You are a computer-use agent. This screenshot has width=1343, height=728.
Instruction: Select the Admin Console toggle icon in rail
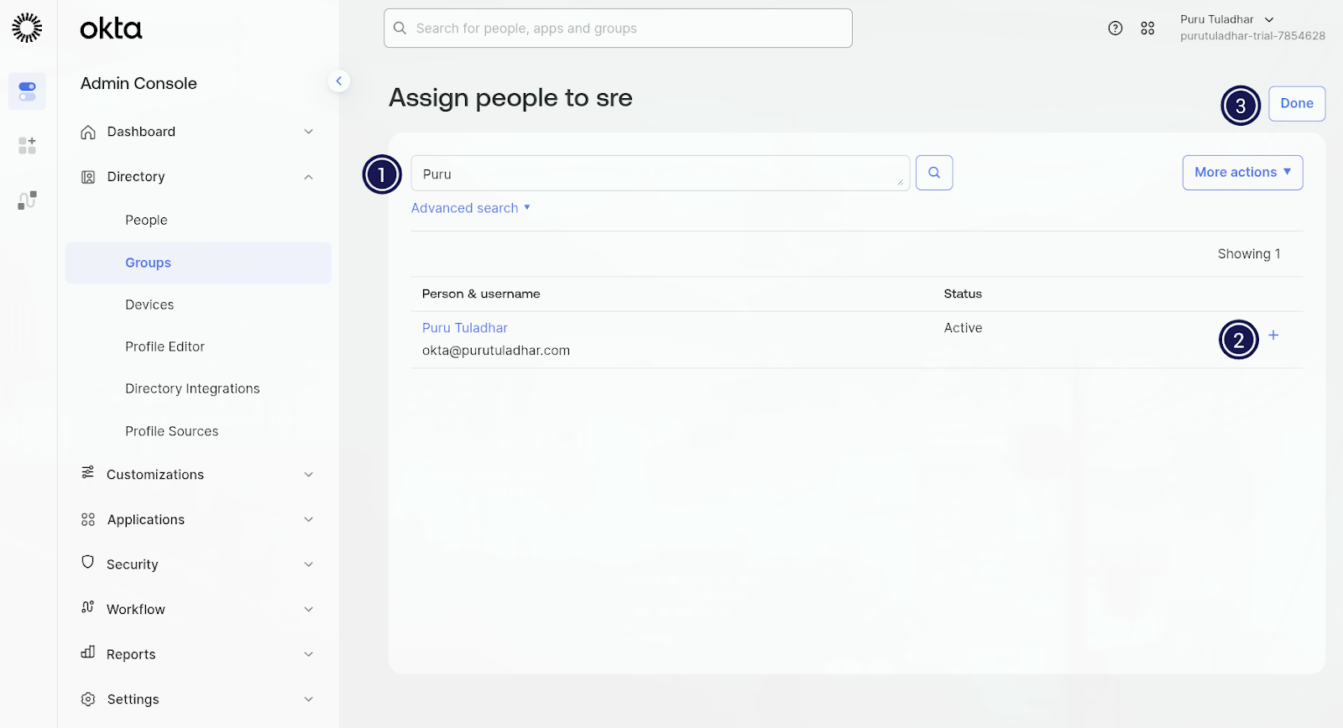[27, 91]
